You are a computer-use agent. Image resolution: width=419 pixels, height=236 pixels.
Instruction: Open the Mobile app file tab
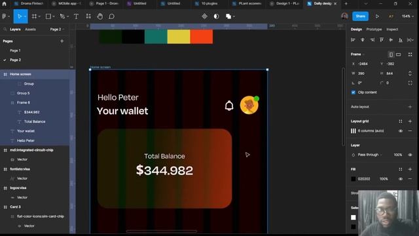pos(67,3)
